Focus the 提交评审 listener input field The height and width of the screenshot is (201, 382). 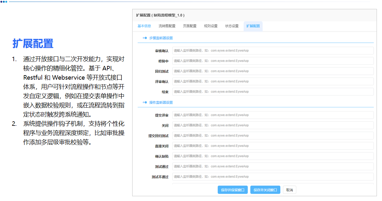pos(273,115)
